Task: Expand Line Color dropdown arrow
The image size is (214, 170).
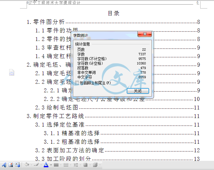Action: pyautogui.click(x=41, y=165)
